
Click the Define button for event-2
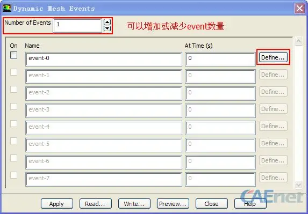coord(273,92)
